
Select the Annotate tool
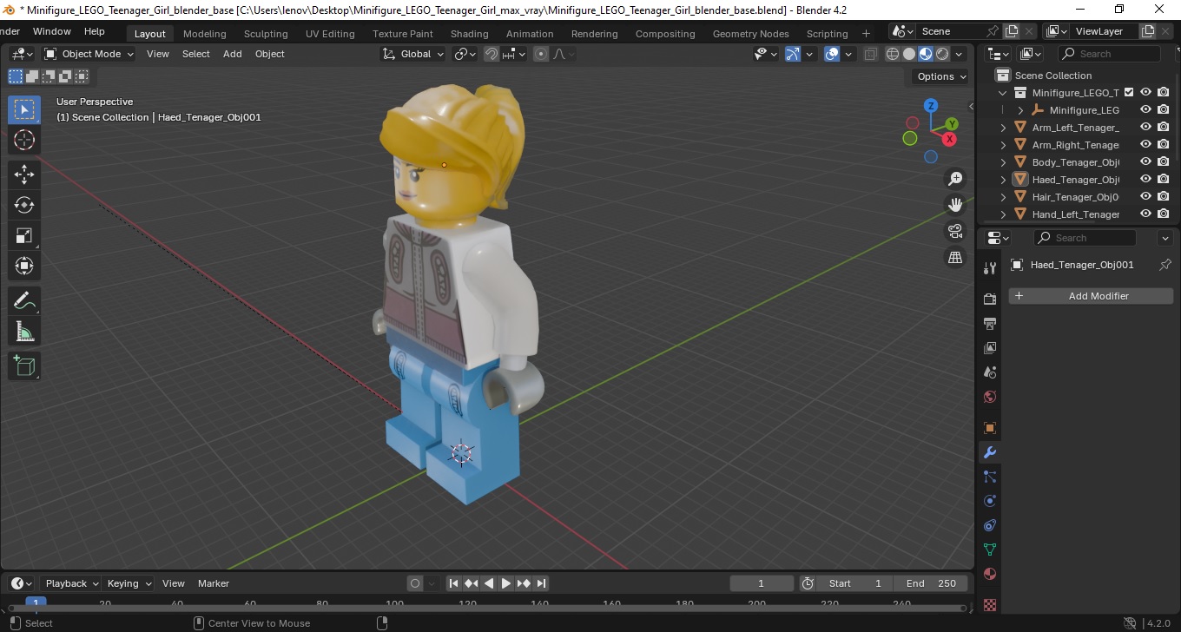tap(24, 301)
